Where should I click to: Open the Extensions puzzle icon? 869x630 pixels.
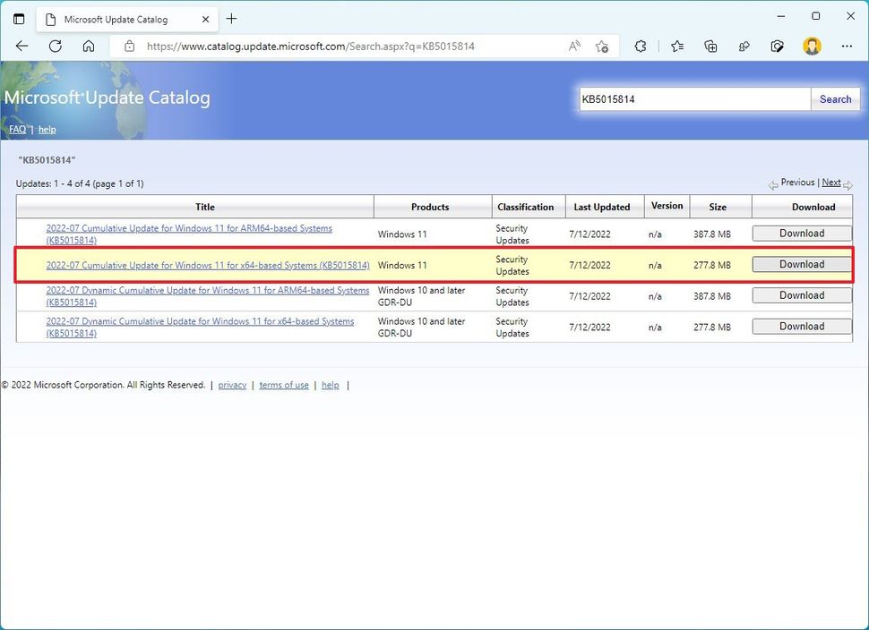click(x=640, y=47)
